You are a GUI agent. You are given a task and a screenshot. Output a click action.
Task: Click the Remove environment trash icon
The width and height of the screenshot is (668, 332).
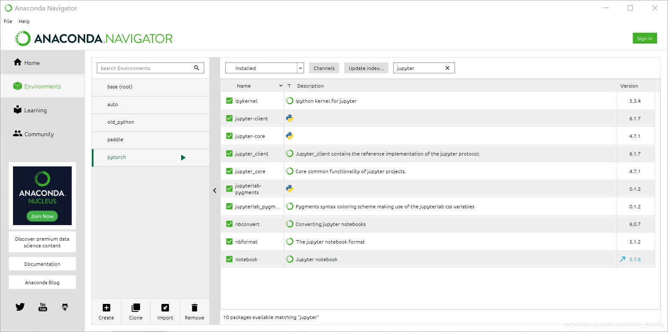[195, 308]
